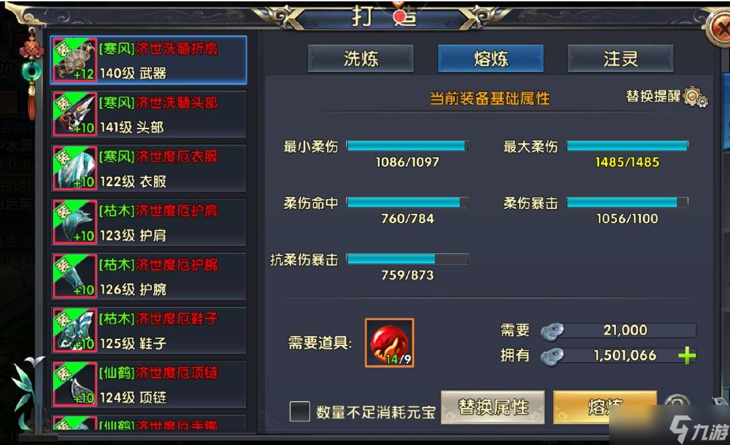Switch to the 熔炼 tab
Viewport: 730px width, 445px height.
(x=491, y=58)
